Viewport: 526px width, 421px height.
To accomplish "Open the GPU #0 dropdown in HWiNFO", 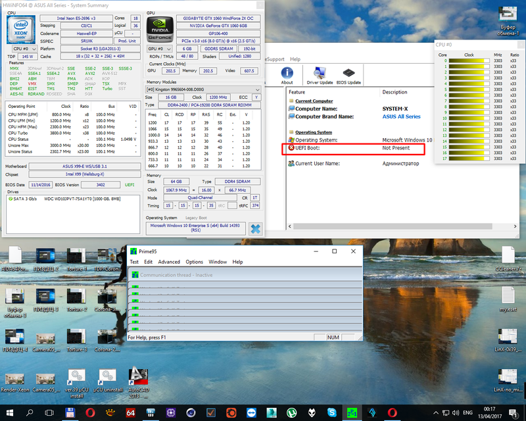I will 160,49.
